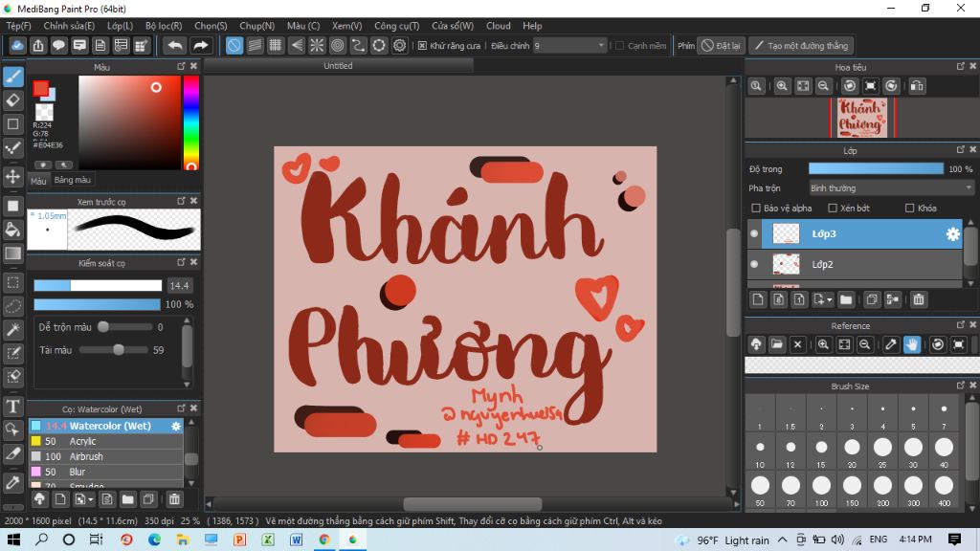Toggle the hand tool in the Reference panel
980x551 pixels.
(912, 344)
